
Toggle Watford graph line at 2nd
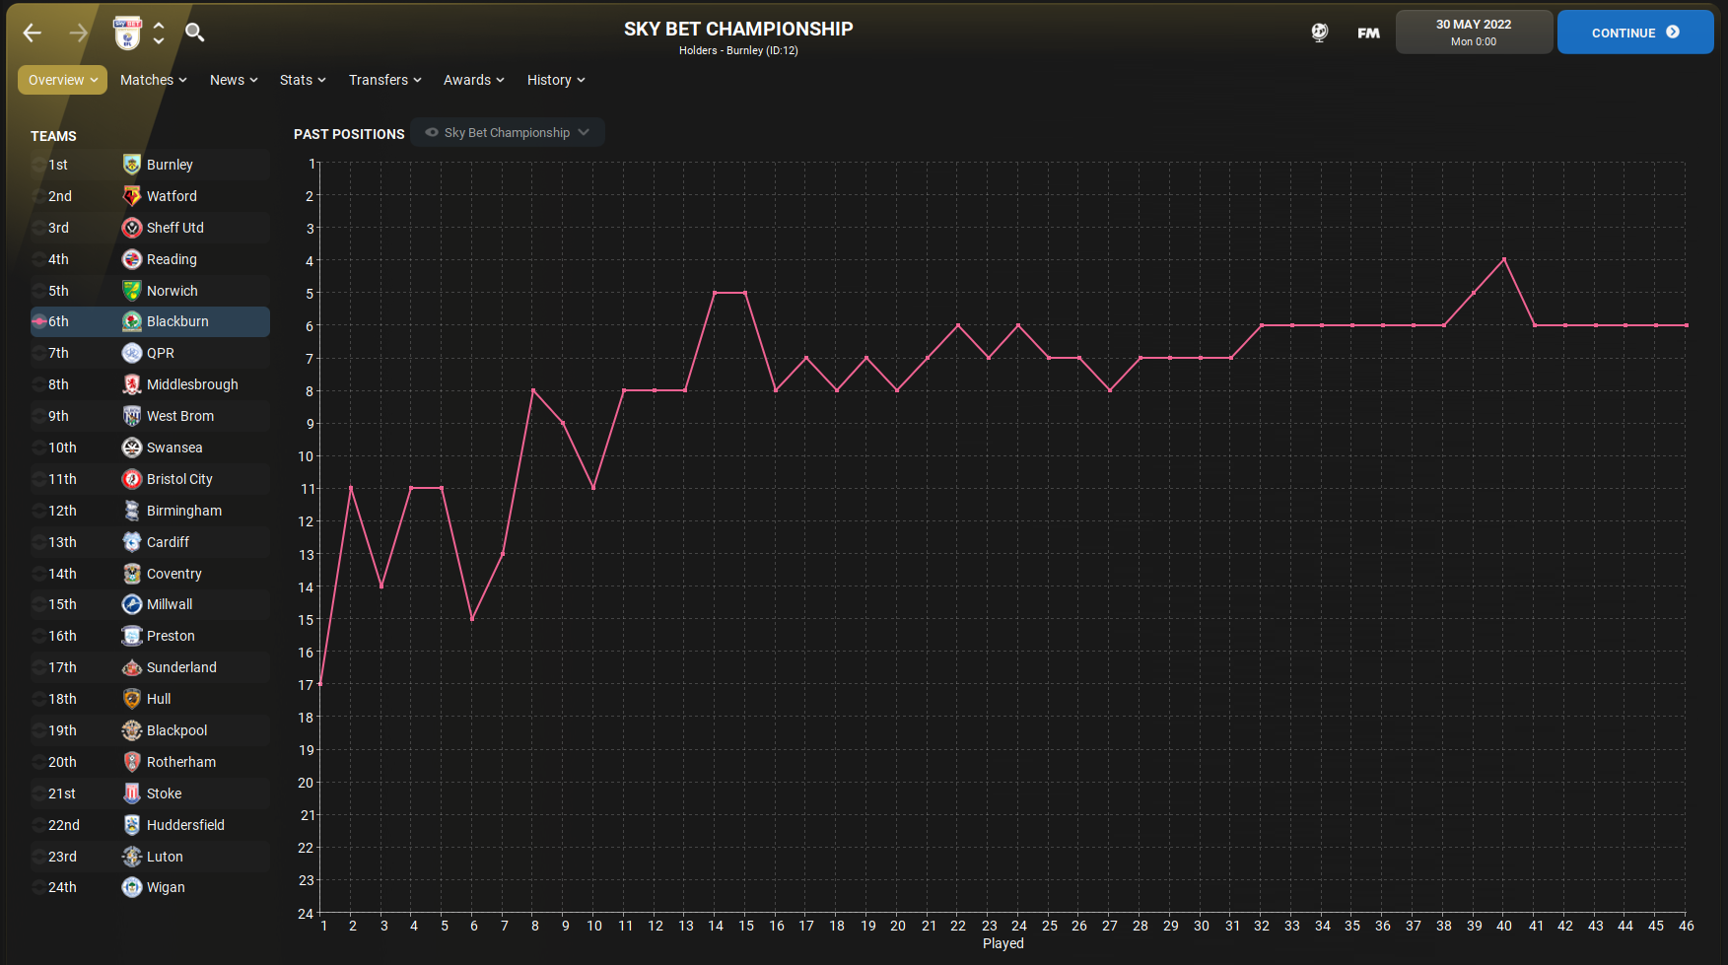(39, 196)
